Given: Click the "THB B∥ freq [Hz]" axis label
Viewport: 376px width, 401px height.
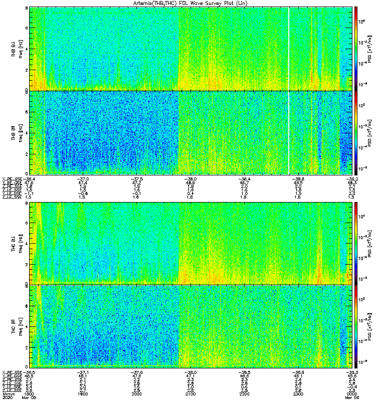Looking at the screenshot, I should 17,133.
